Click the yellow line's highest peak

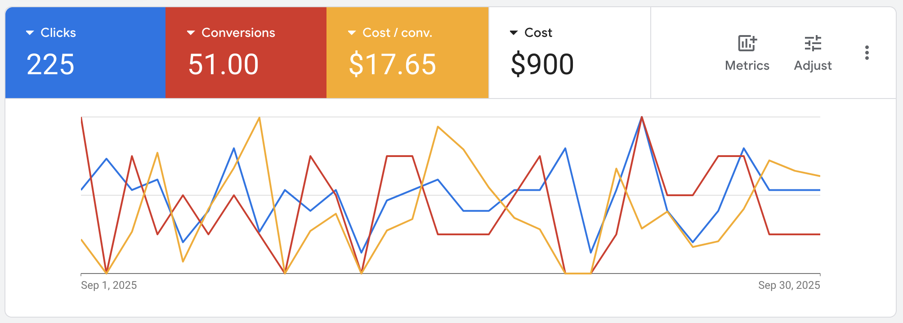click(259, 118)
